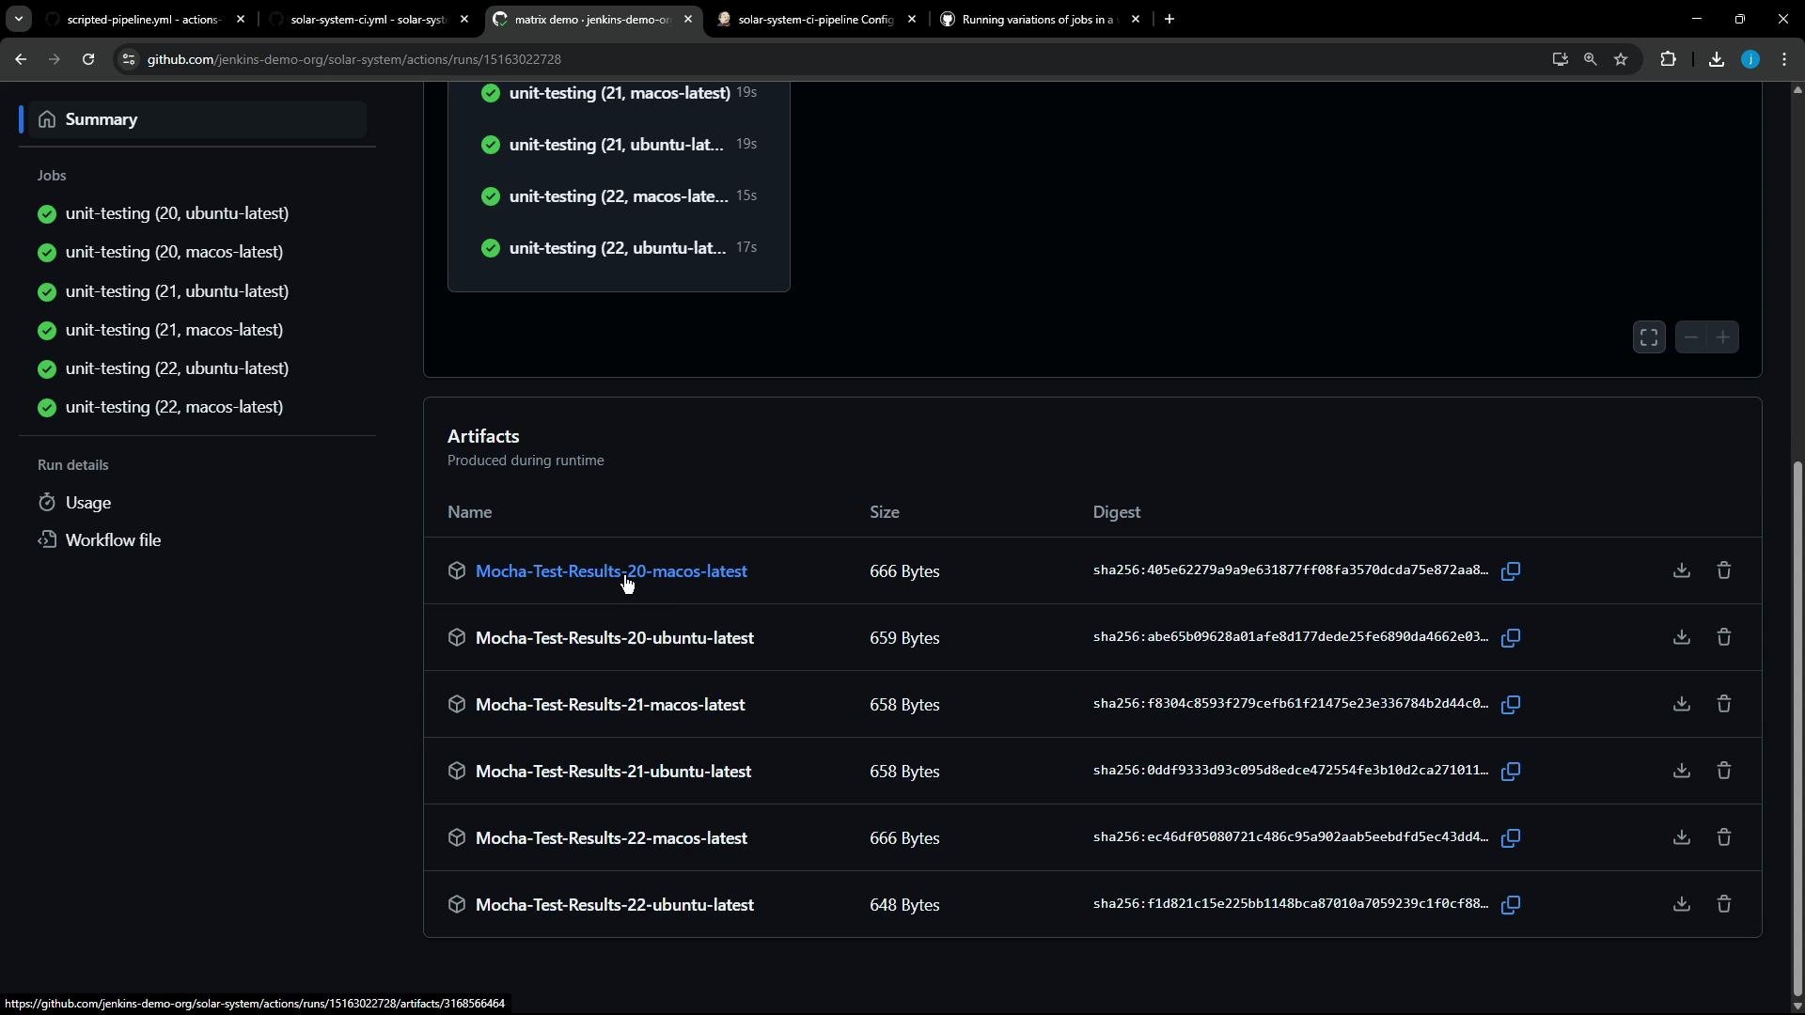
Task: Delete Mocha-Test-Results-22-ubuntu-latest artifact
Action: 1724,904
